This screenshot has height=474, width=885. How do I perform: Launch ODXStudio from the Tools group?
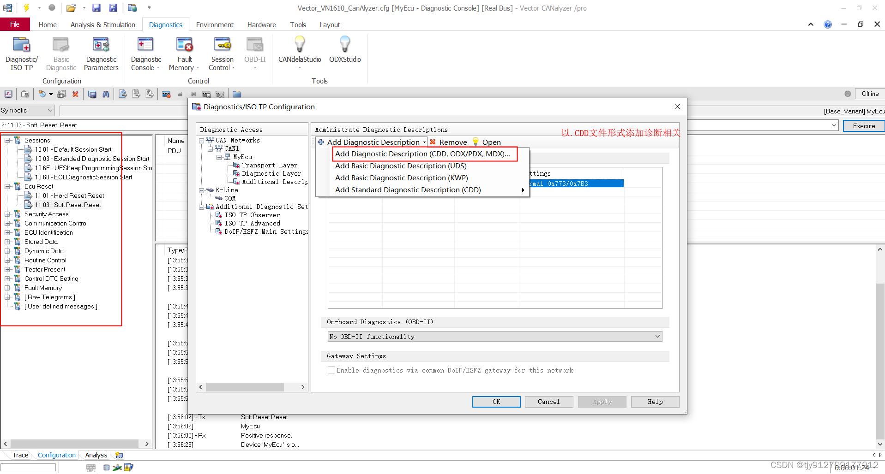[x=345, y=49]
